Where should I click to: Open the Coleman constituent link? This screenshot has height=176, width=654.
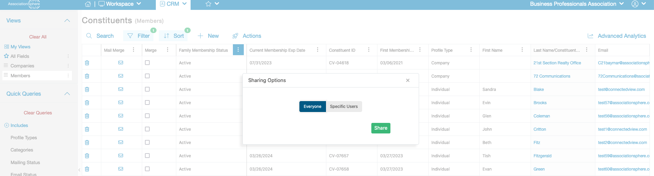[x=541, y=116]
